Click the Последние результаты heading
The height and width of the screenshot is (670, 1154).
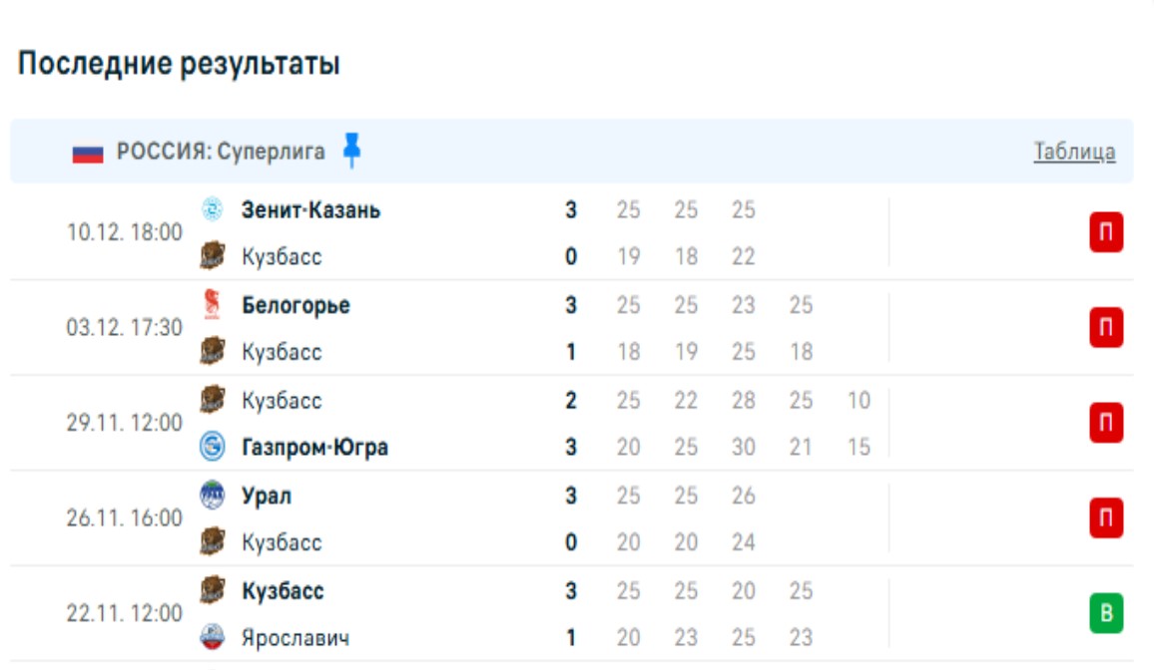click(180, 65)
